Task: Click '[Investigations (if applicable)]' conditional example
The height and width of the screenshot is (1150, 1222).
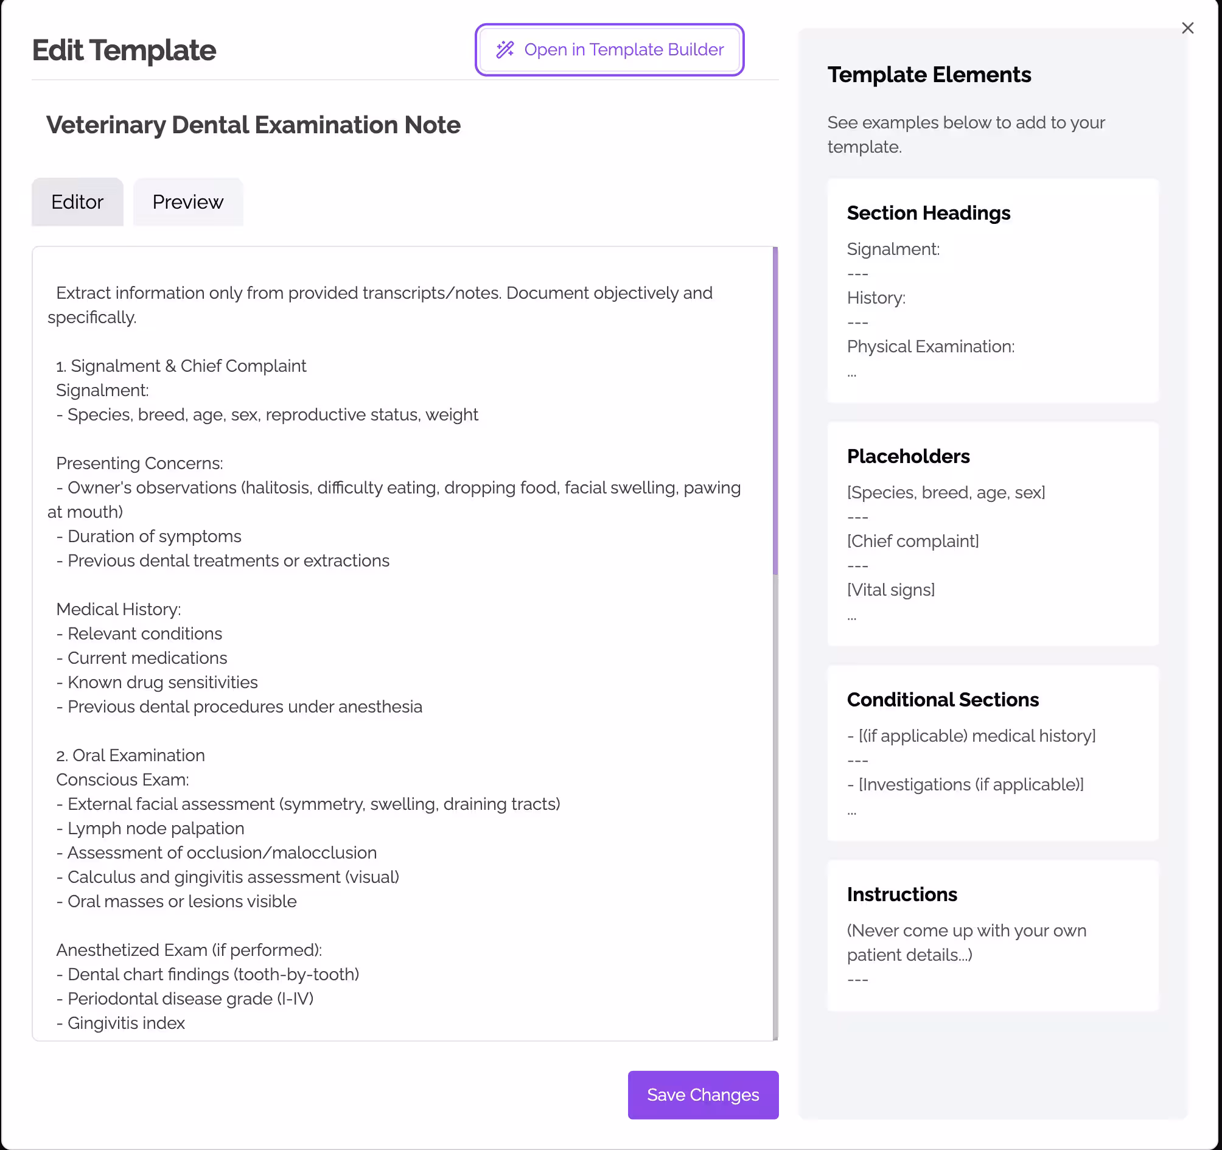Action: click(x=971, y=785)
